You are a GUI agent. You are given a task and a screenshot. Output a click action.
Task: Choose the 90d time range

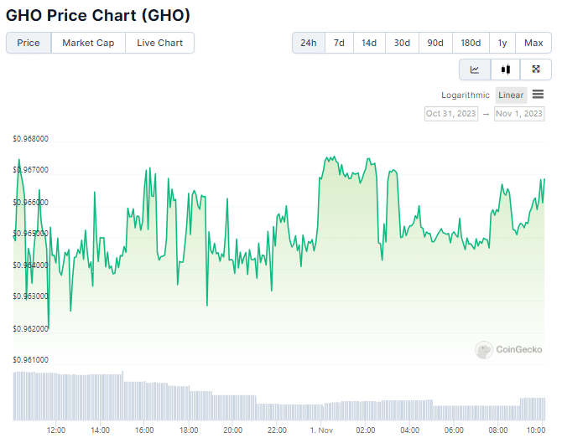point(435,43)
